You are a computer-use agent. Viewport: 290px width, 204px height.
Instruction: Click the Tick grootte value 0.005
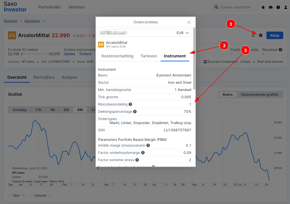[x=186, y=97]
